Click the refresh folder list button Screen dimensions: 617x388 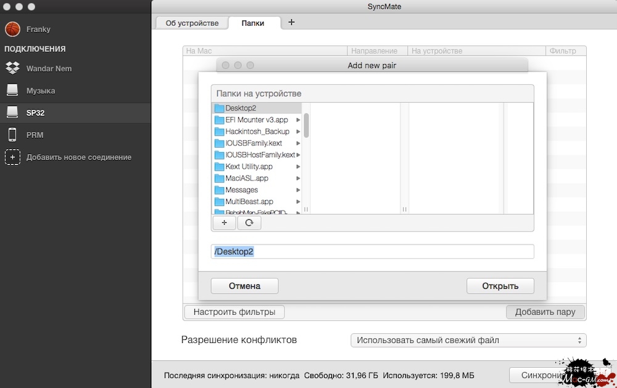pyautogui.click(x=249, y=223)
